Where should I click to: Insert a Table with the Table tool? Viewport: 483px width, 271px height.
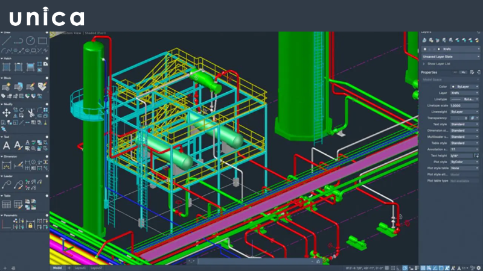click(7, 204)
